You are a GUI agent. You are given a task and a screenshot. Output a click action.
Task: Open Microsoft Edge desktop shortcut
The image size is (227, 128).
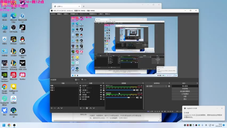(13, 17)
